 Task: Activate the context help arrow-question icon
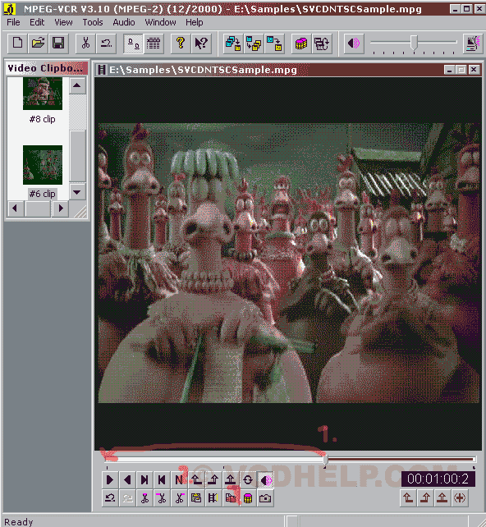click(201, 44)
